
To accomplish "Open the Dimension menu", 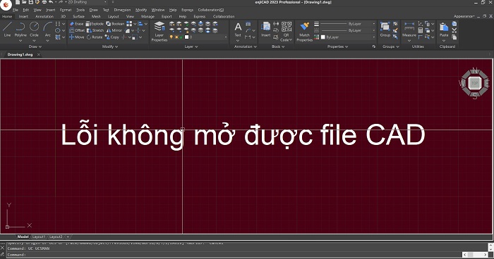I will tap(122, 10).
